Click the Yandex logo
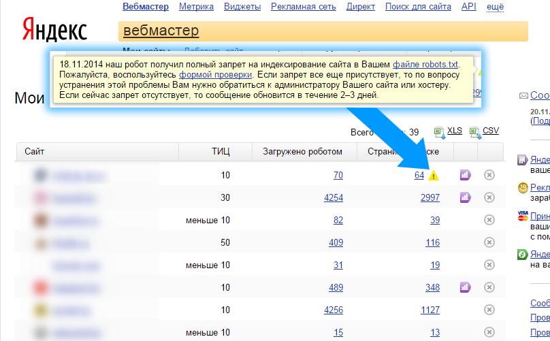Screen dimensions: 550x341 [54, 30]
